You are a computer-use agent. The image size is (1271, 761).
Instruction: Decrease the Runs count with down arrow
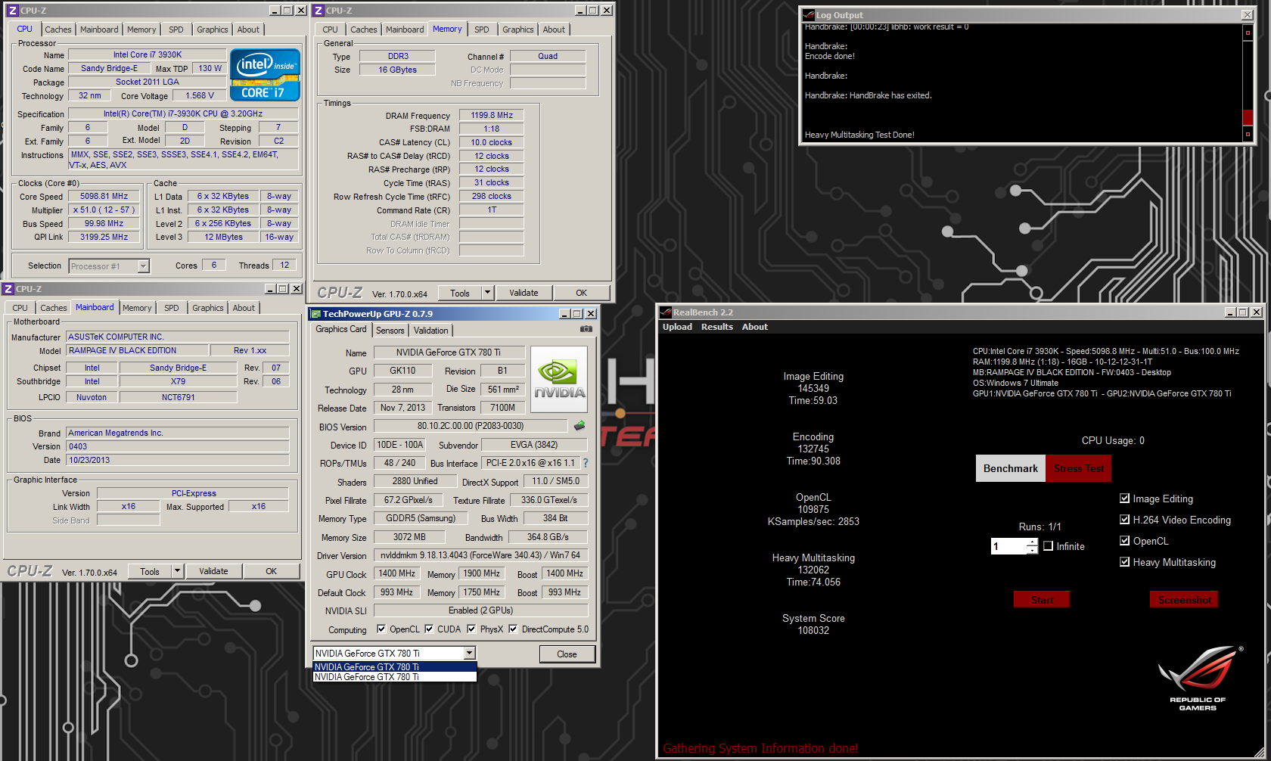[1032, 550]
